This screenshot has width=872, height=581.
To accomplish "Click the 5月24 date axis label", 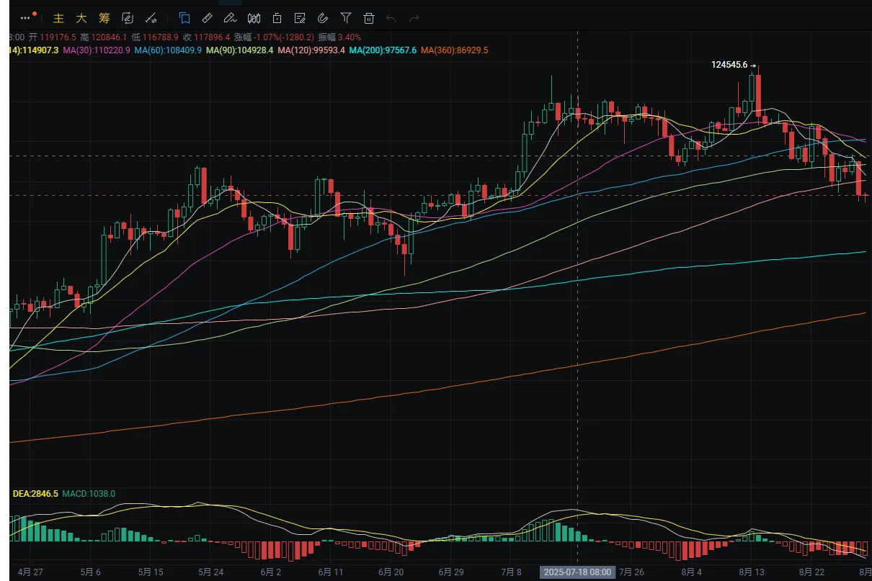I will pyautogui.click(x=210, y=572).
